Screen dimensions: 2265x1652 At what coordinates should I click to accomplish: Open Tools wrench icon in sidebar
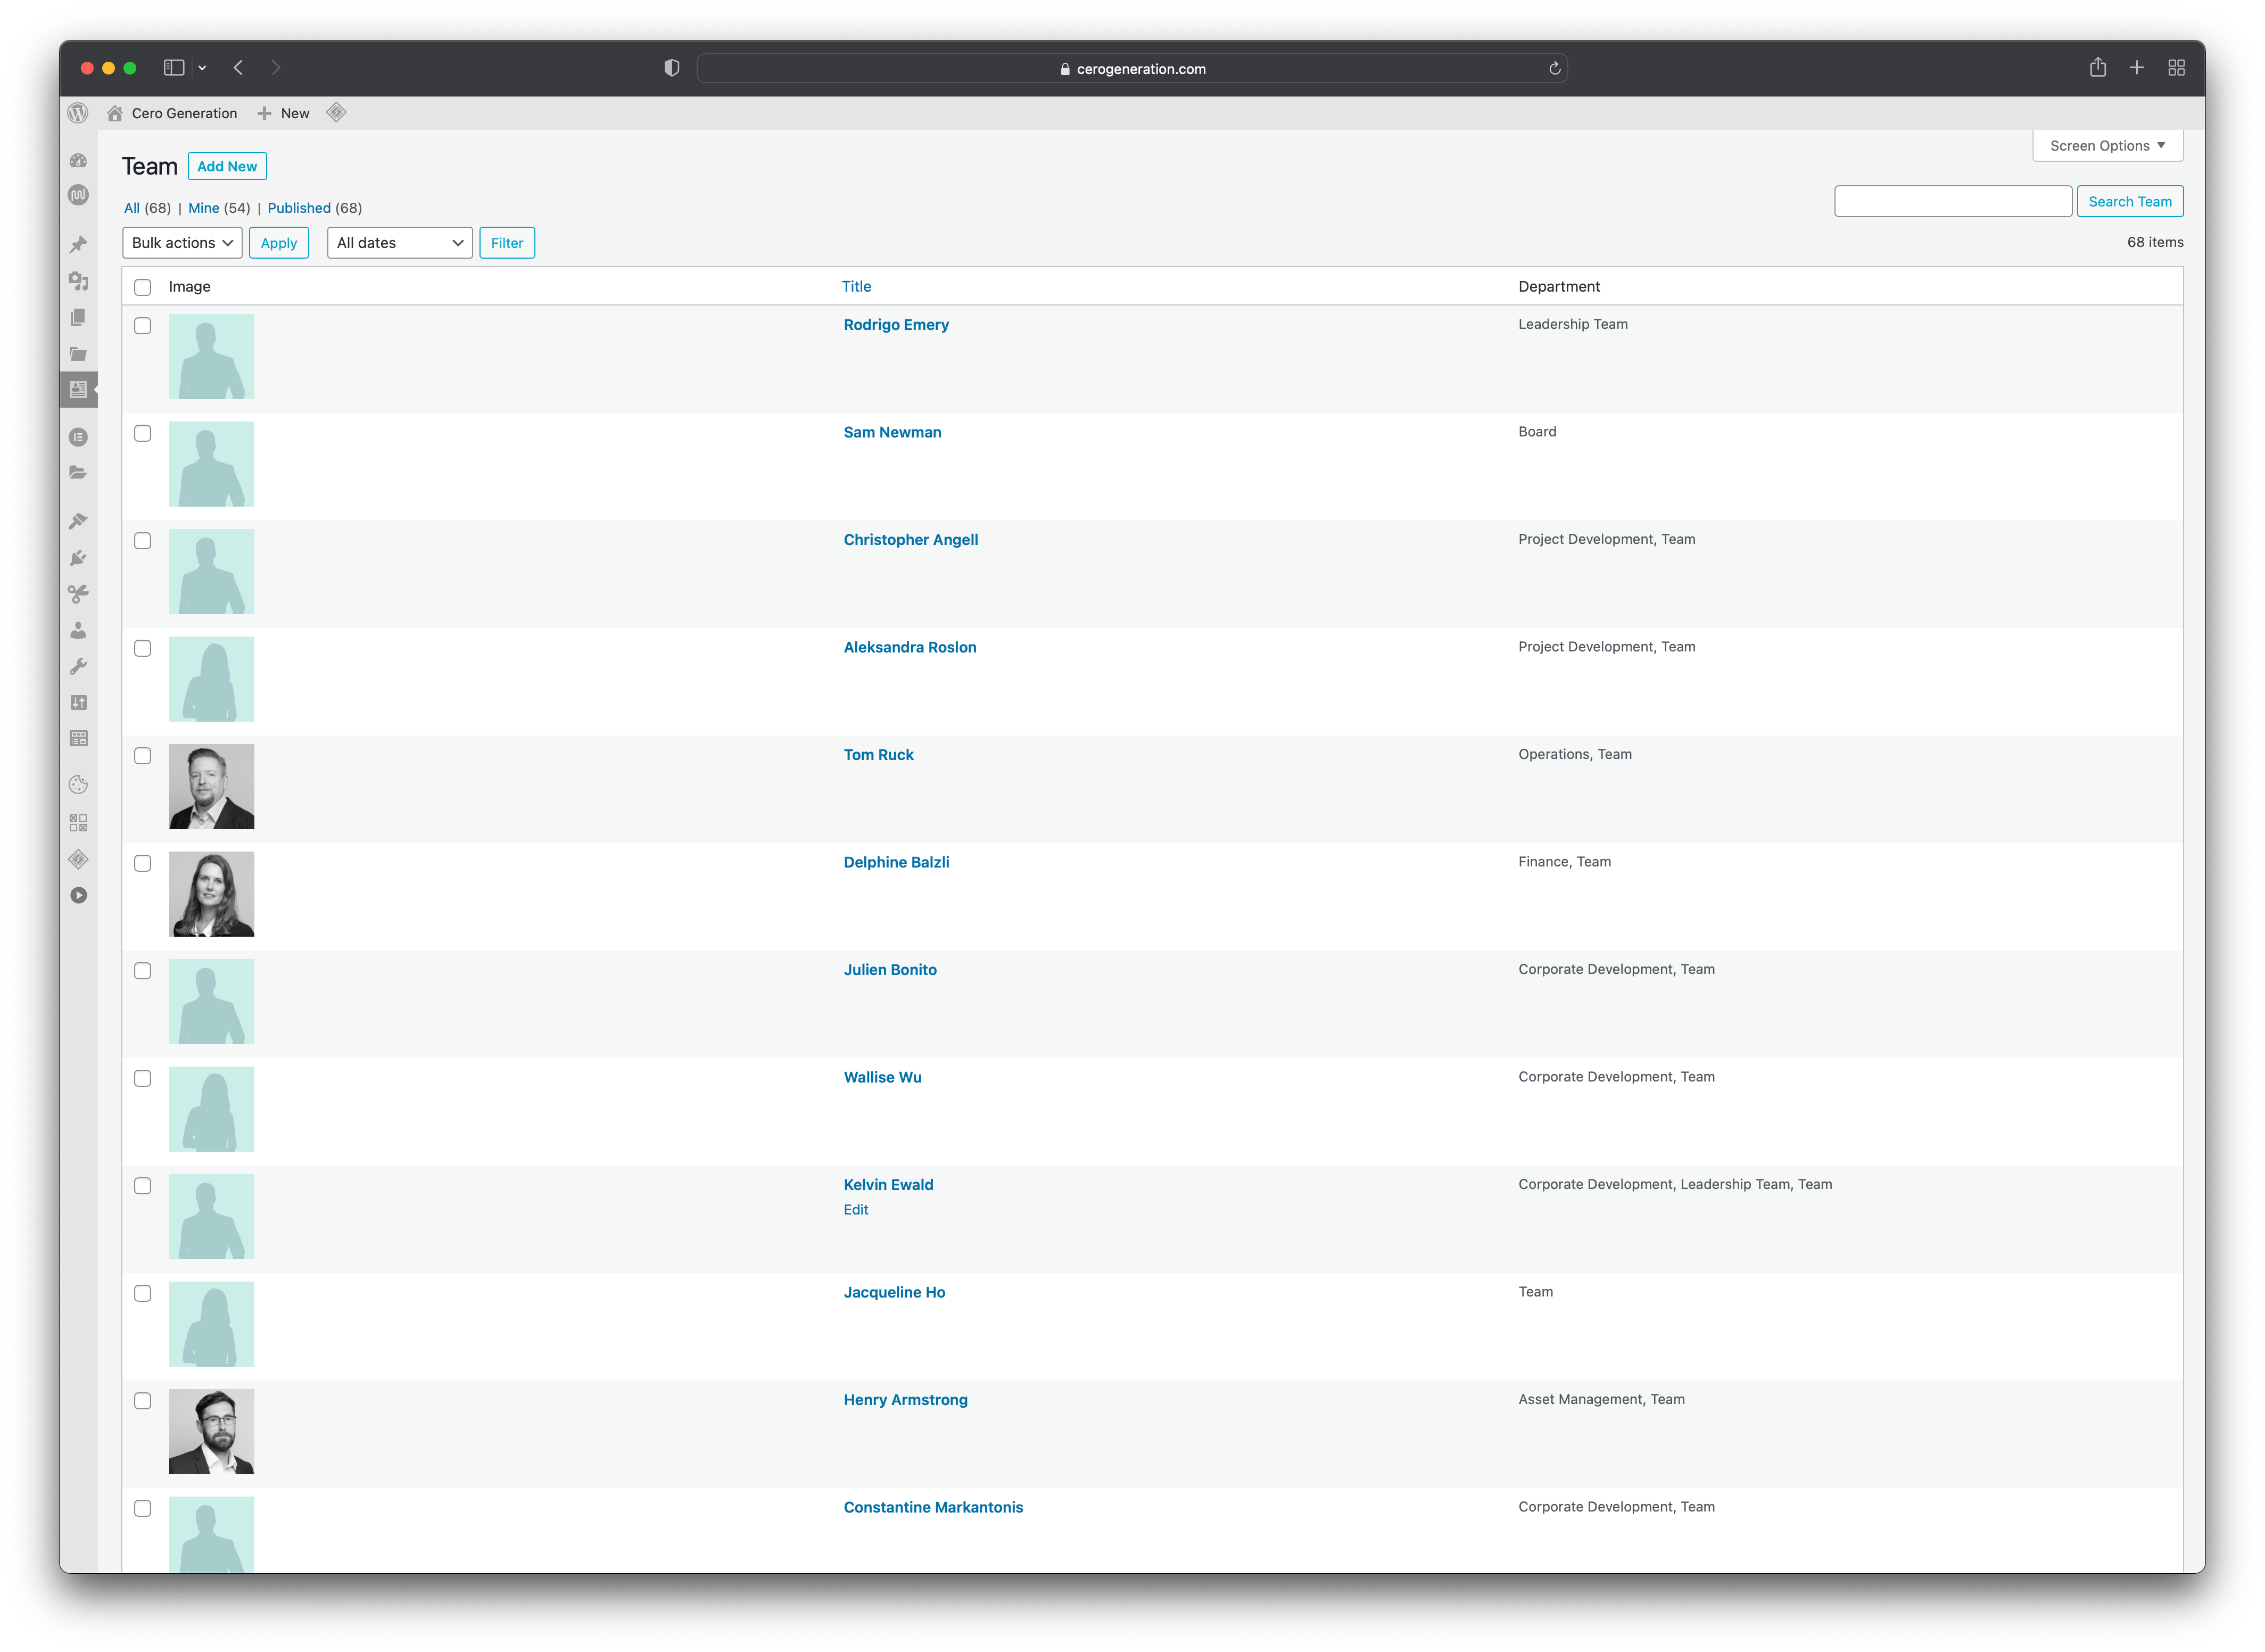[78, 666]
